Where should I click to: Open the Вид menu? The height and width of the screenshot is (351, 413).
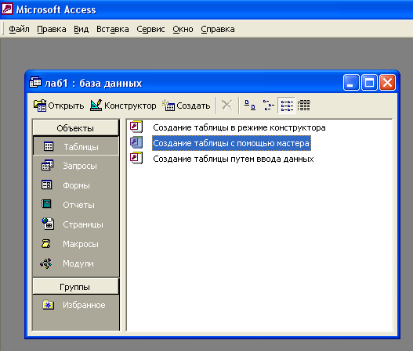(82, 29)
